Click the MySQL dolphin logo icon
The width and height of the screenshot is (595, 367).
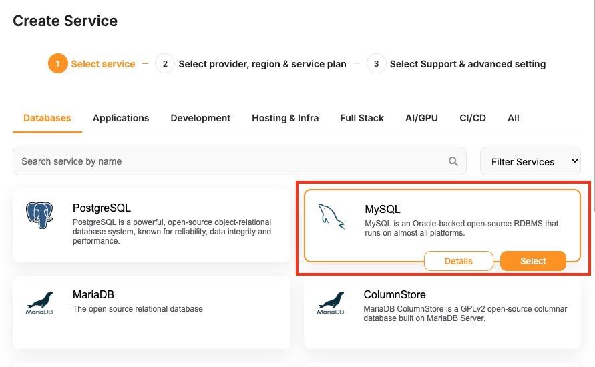point(332,217)
